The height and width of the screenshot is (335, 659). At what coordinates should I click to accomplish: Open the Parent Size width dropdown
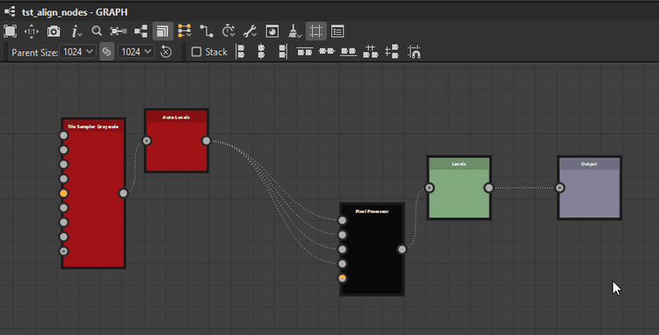[x=77, y=52]
